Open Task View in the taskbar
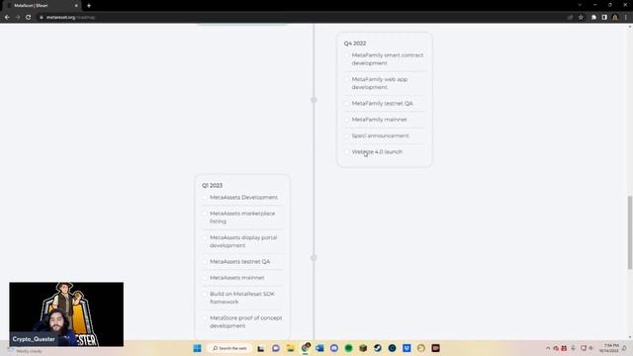This screenshot has height=356, width=633. 261,348
